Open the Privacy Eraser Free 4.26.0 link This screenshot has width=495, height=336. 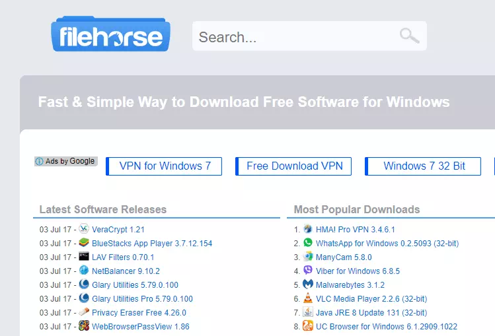pyautogui.click(x=139, y=313)
